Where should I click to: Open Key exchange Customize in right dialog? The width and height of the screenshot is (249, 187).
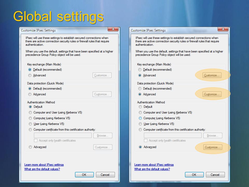pyautogui.click(x=212, y=75)
